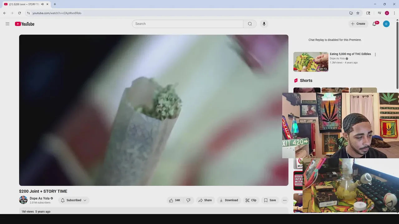Close the $200 Joint YouTube tab
Screen dimensions: 399x224
click(47, 4)
